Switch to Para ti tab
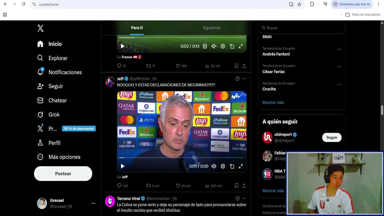This screenshot has width=384, height=216. tap(137, 28)
